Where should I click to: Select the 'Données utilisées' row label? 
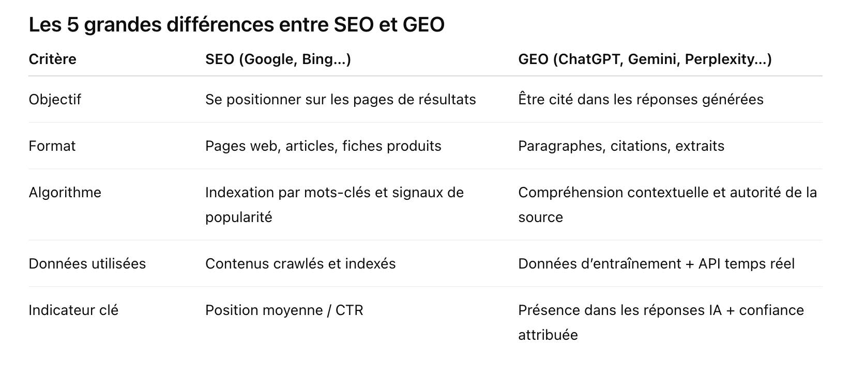(87, 263)
